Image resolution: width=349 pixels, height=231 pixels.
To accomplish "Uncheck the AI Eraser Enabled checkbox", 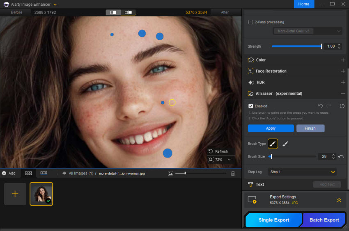I will 250,106.
